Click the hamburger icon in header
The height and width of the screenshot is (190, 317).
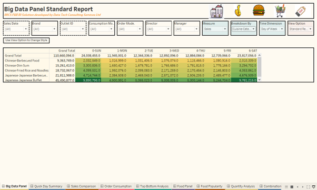[x=259, y=11]
